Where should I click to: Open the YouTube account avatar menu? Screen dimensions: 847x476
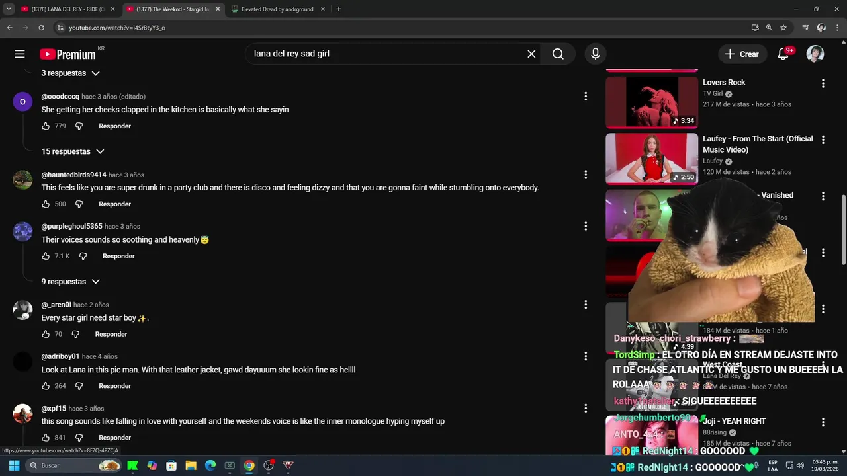[x=815, y=54]
